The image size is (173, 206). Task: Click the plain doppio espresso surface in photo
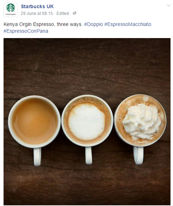click(35, 121)
